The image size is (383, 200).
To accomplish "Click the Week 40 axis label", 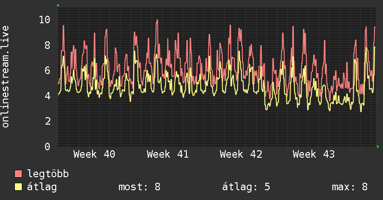I will tap(94, 154).
